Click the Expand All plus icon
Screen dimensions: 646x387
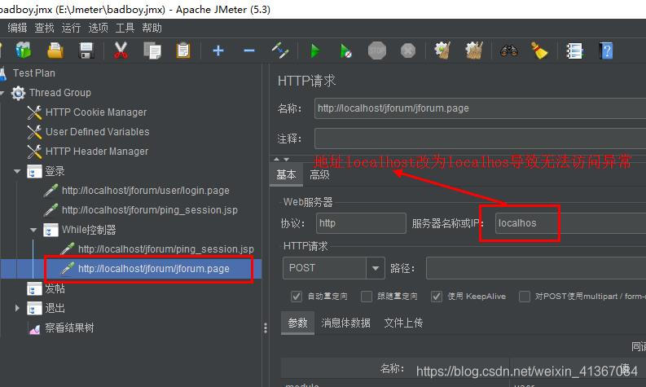tap(218, 51)
